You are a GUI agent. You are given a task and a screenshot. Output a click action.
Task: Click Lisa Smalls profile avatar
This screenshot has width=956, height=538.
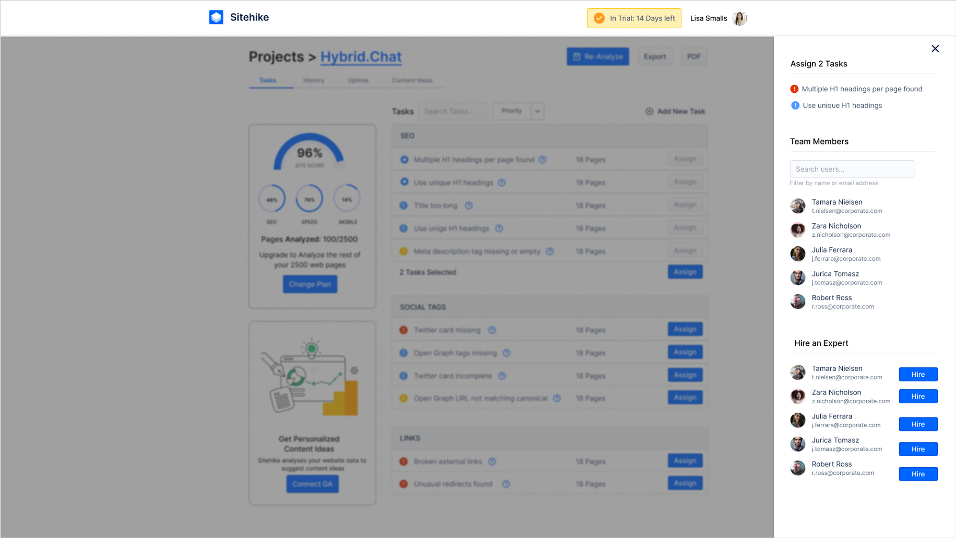pyautogui.click(x=739, y=18)
